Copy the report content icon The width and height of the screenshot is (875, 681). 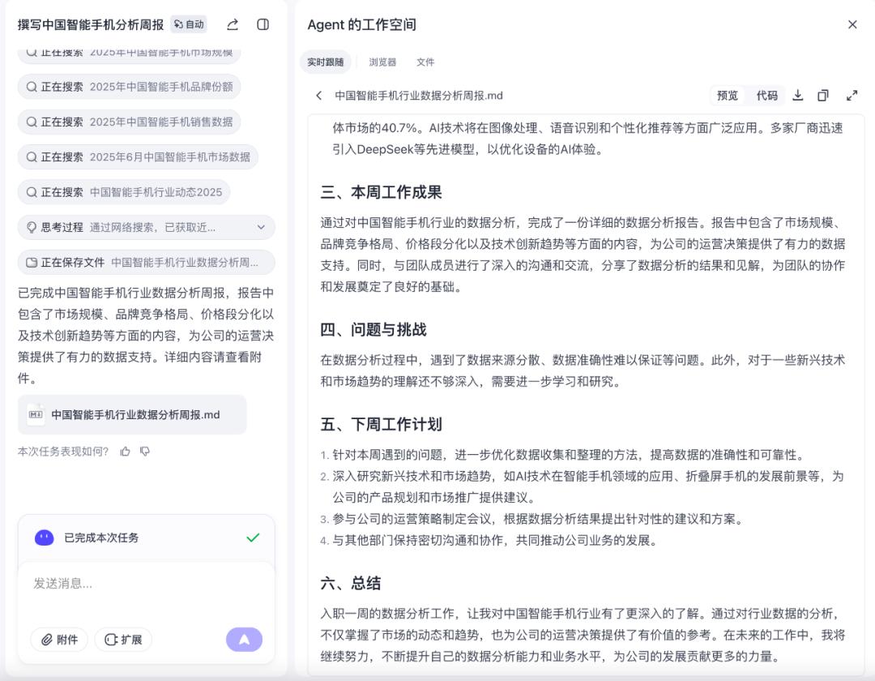pos(823,96)
